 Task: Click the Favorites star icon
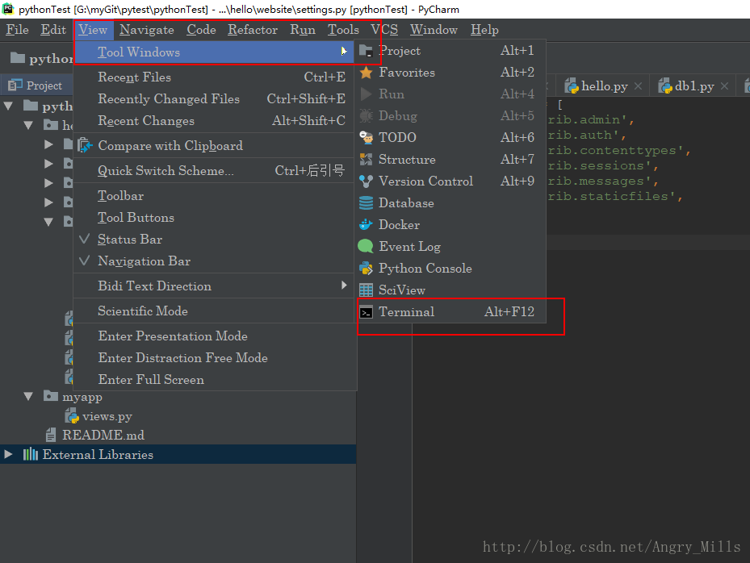click(x=366, y=73)
